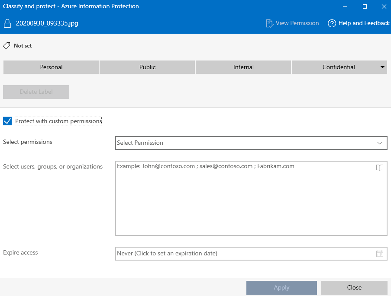The width and height of the screenshot is (391, 296).
Task: Open the Select Permission dropdown
Action: pyautogui.click(x=242, y=143)
